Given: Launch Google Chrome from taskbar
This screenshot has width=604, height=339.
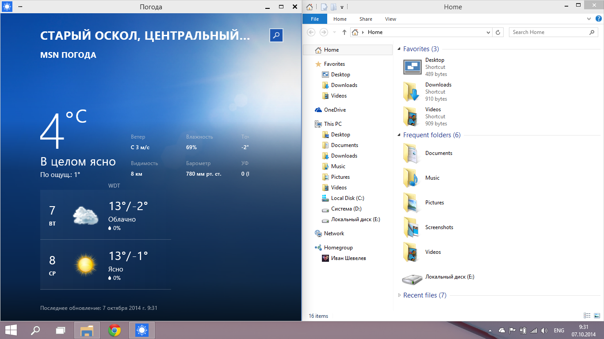Looking at the screenshot, I should [115, 330].
